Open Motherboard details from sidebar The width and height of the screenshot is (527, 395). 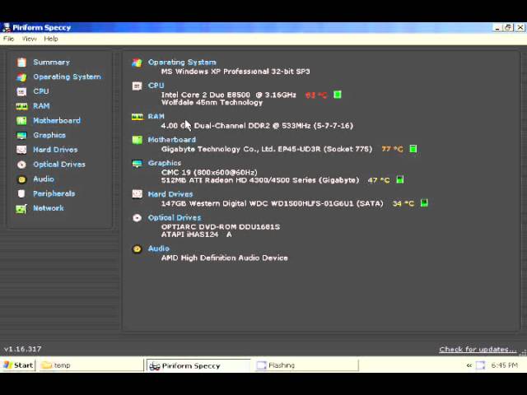pyautogui.click(x=57, y=121)
